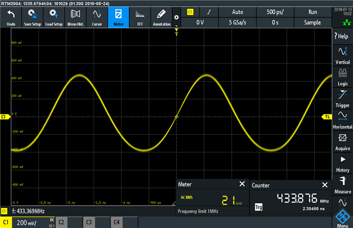Image resolution: width=353 pixels, height=228 pixels.
Task: Open the FFT spectrum tool
Action: click(140, 17)
